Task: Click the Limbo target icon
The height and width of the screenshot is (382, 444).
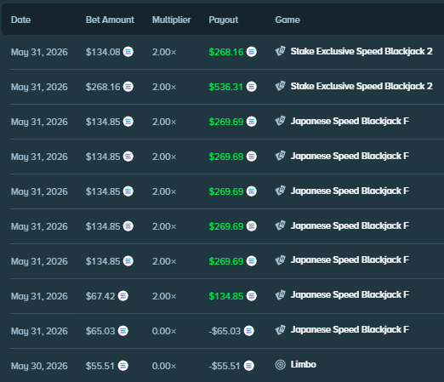Action: [281, 365]
